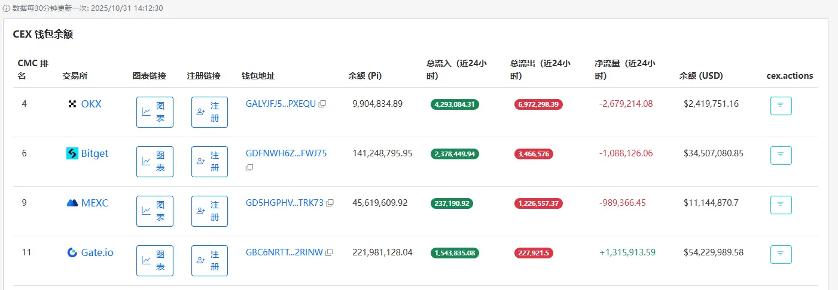Open wallet address GDFNWH6Z...FWJ75
The width and height of the screenshot is (838, 290).
(x=286, y=153)
